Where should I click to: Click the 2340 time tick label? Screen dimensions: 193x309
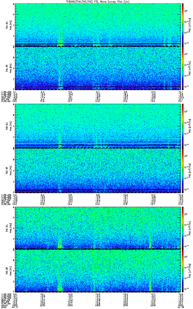[153, 306]
